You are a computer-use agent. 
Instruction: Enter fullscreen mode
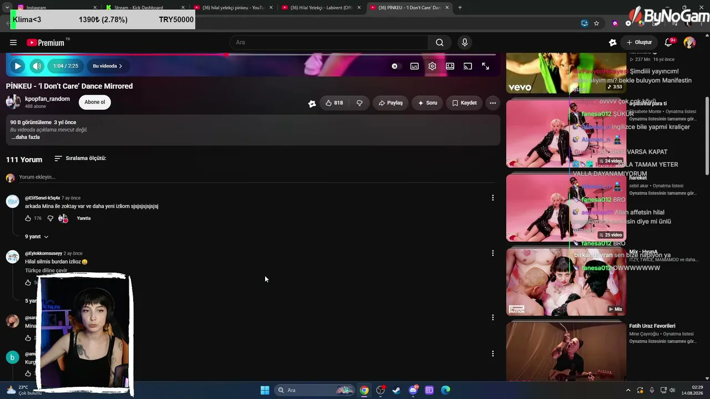pyautogui.click(x=485, y=66)
